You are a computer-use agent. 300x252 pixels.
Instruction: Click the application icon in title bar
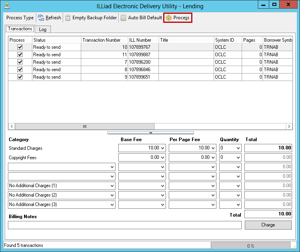tap(7, 6)
